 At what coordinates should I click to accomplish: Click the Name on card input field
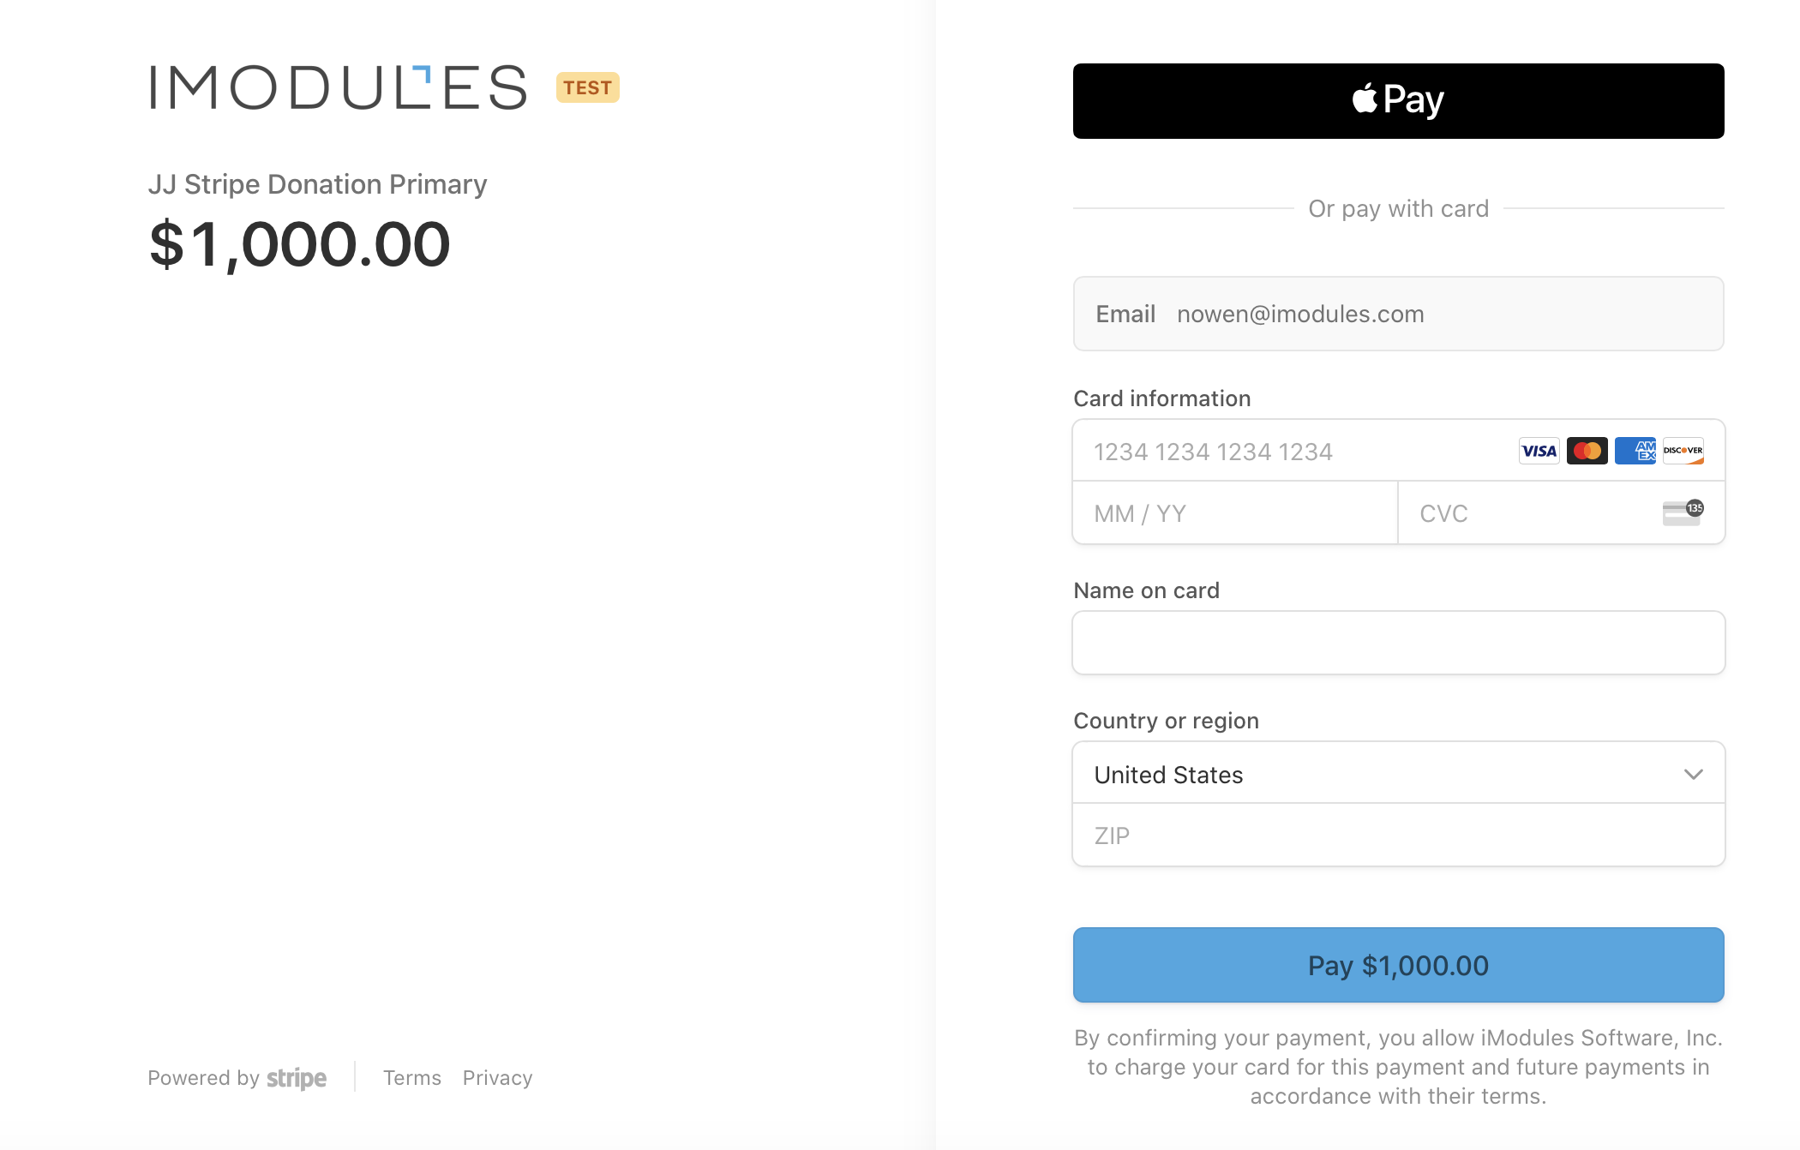click(x=1397, y=642)
